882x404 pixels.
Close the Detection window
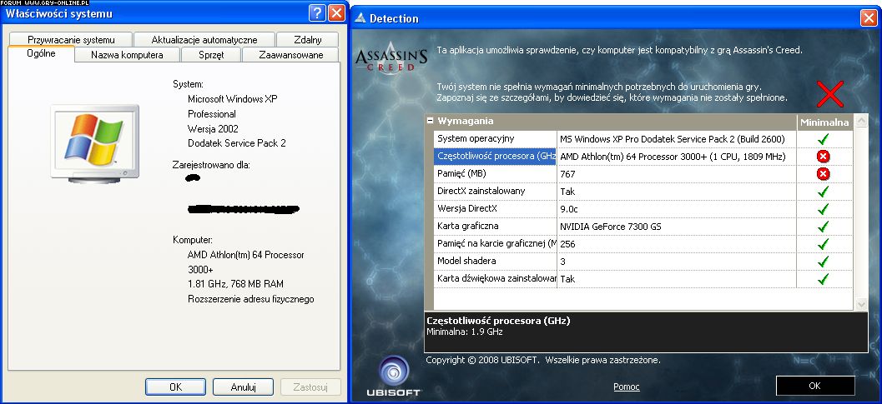[x=869, y=18]
